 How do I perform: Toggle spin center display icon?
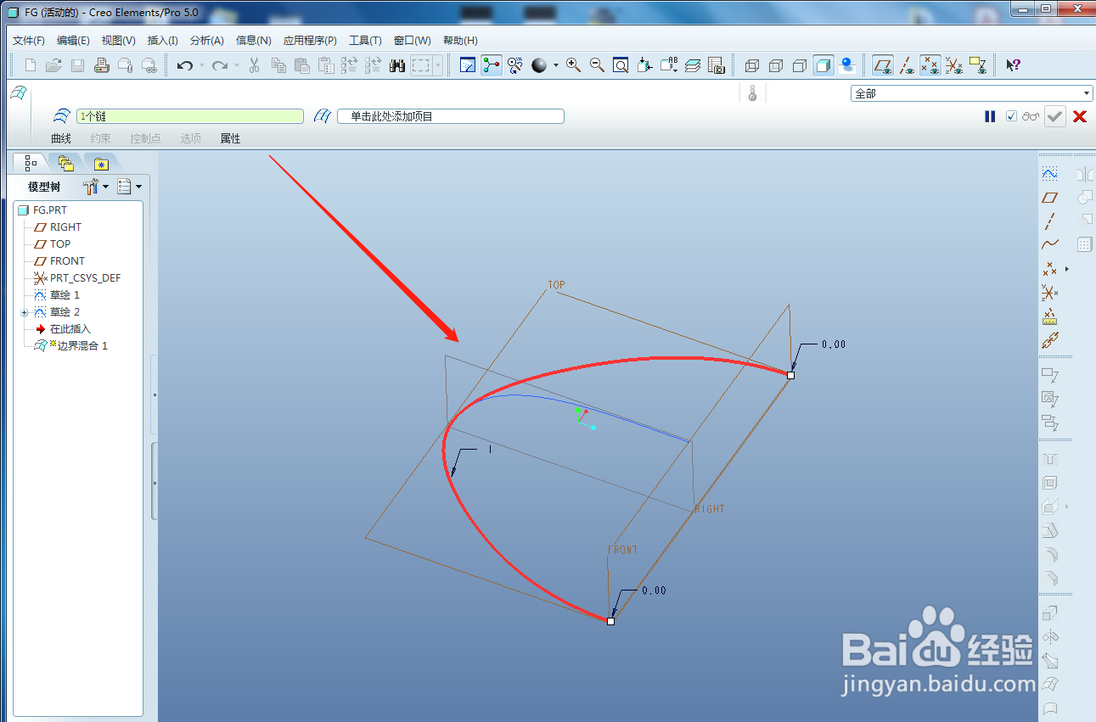point(492,65)
